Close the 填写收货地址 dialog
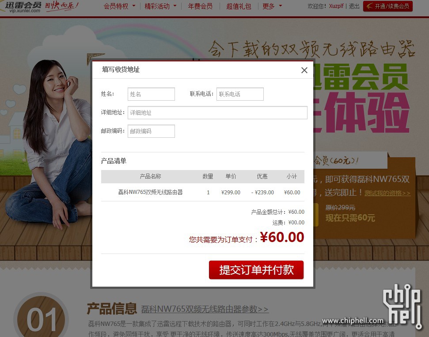The height and width of the screenshot is (337, 429). pyautogui.click(x=304, y=70)
